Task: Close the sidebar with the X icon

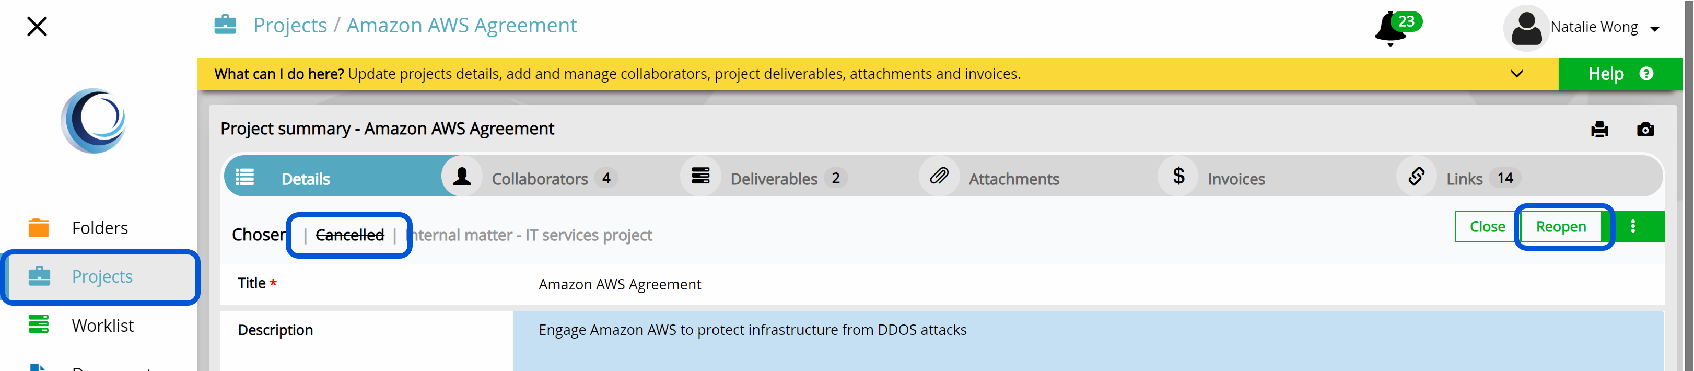Action: click(37, 26)
